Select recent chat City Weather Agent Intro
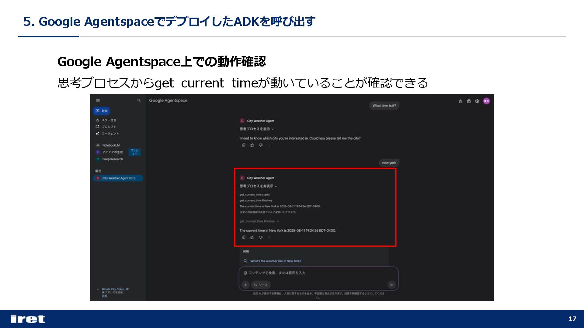 (118, 178)
